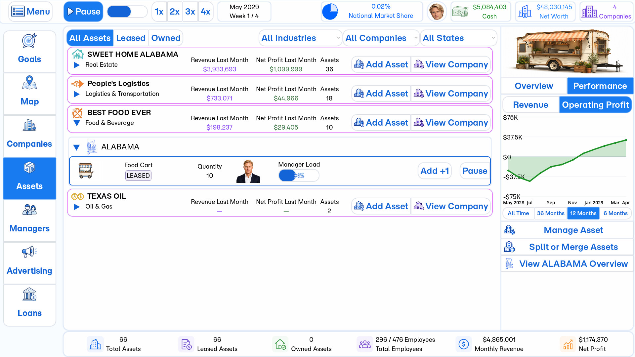Select the 6 Months chart range

[615, 213]
